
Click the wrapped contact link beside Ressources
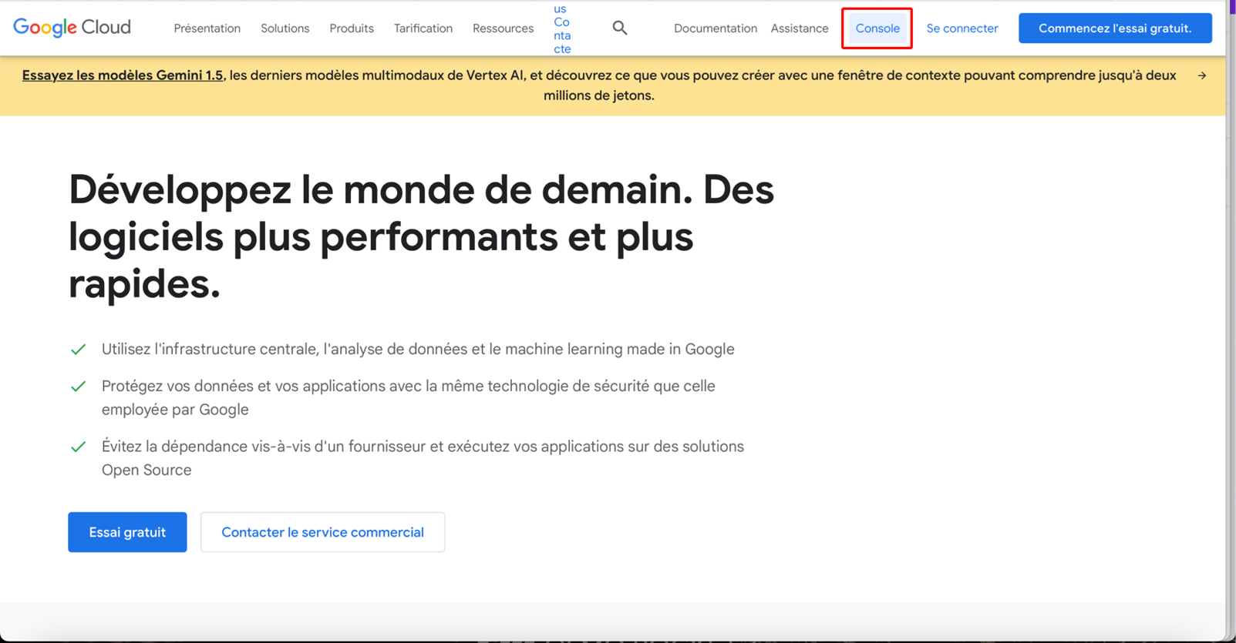coord(562,29)
